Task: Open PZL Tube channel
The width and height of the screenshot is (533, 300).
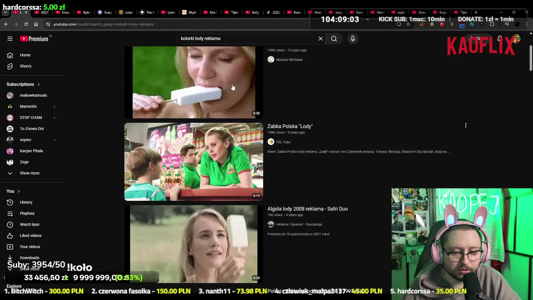Action: click(283, 142)
